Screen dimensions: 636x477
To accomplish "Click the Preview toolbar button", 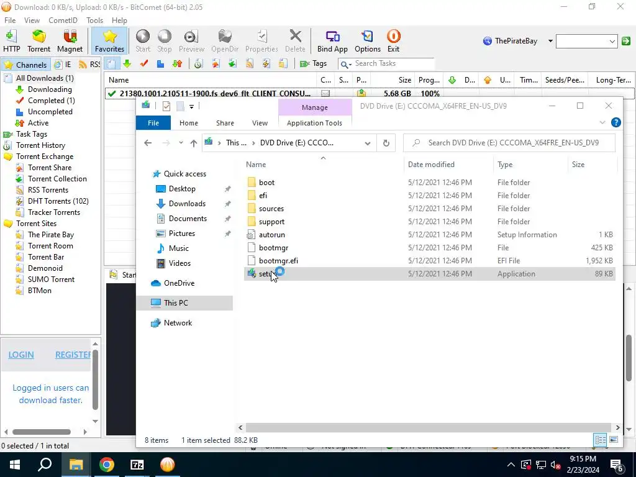I will coord(191,41).
